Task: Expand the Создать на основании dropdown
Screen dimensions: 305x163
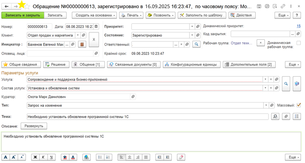Action: [94, 15]
